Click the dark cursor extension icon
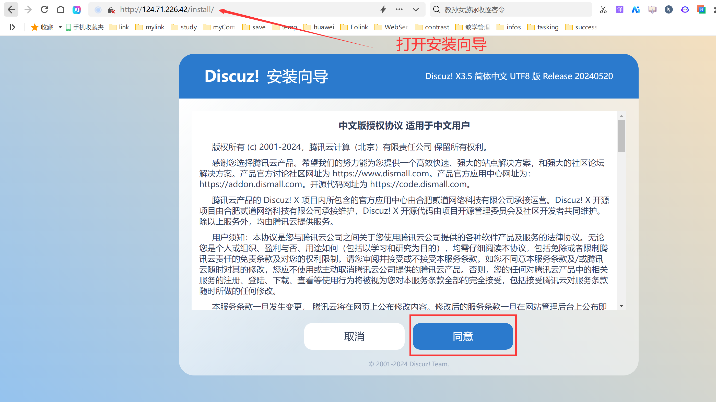The width and height of the screenshot is (716, 402). pyautogui.click(x=669, y=10)
